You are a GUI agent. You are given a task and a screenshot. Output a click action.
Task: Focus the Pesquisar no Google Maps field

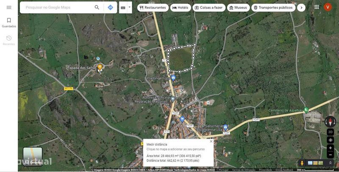pos(58,8)
